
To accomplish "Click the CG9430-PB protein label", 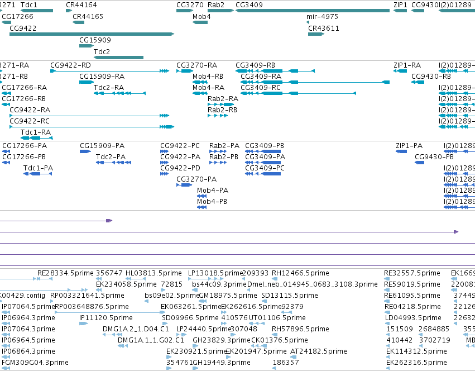I will (434, 157).
